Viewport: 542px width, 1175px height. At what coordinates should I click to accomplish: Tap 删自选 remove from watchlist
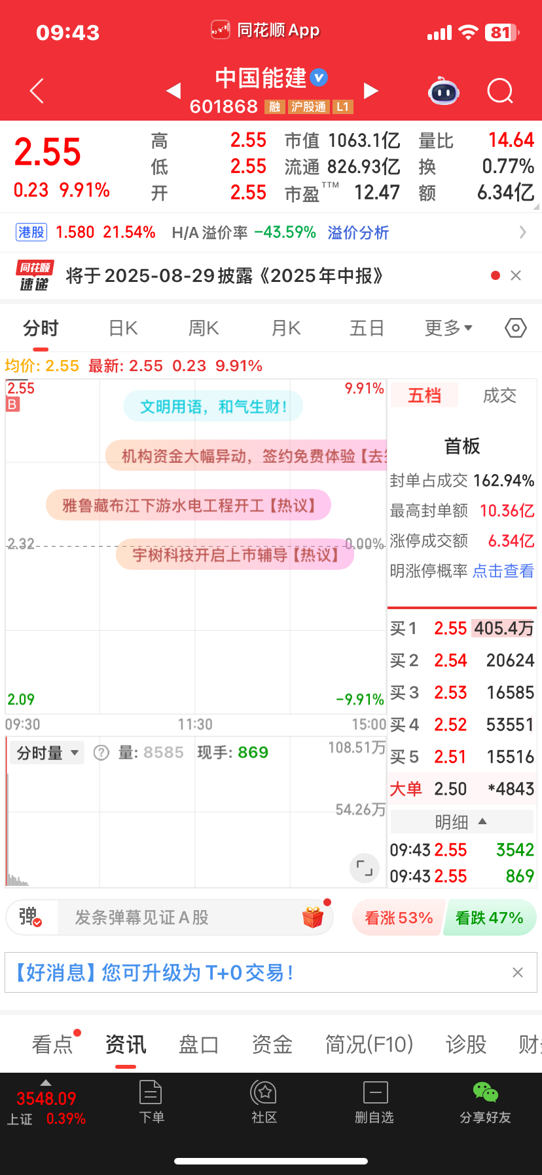pyautogui.click(x=374, y=1102)
